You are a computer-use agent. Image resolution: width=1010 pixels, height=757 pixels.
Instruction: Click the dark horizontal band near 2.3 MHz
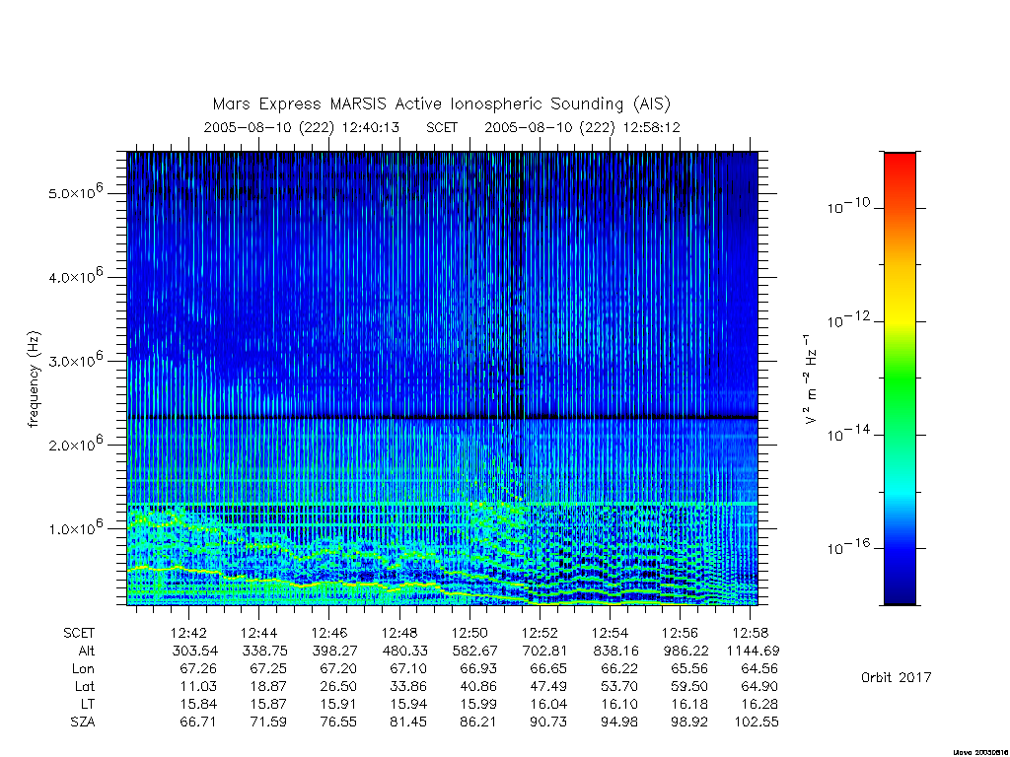point(443,418)
